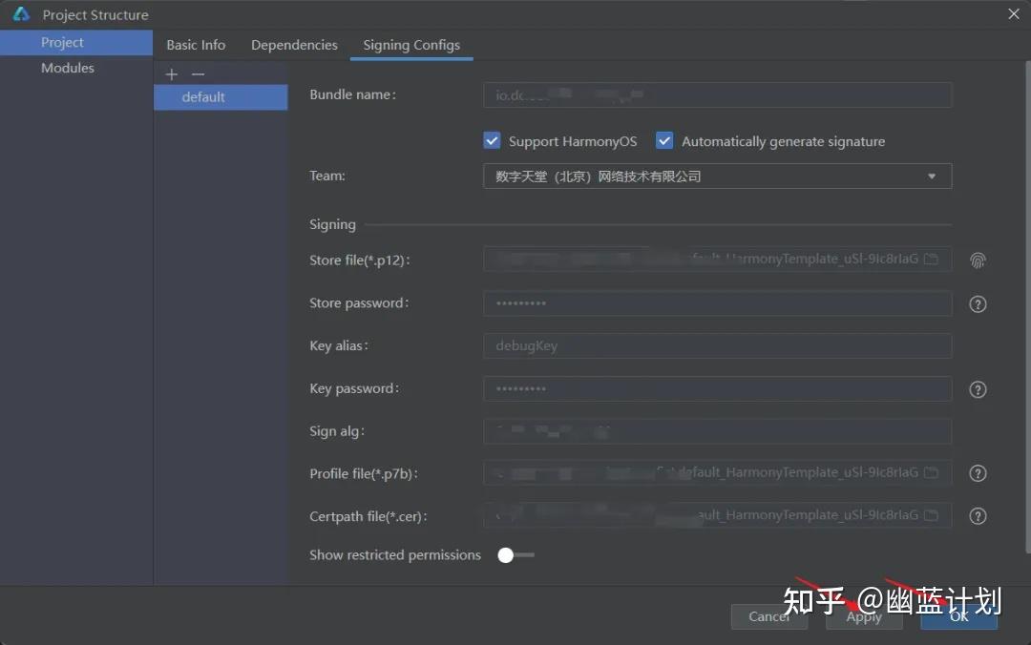Disable Automatically generate signature checkbox

pos(664,140)
